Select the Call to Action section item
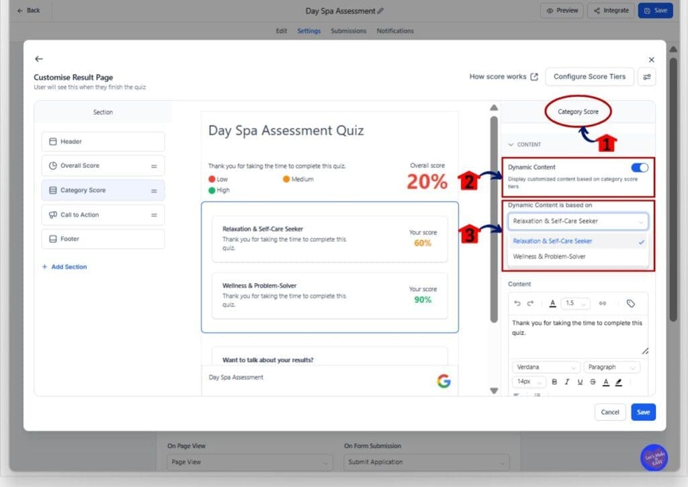The width and height of the screenshot is (688, 487). point(103,215)
